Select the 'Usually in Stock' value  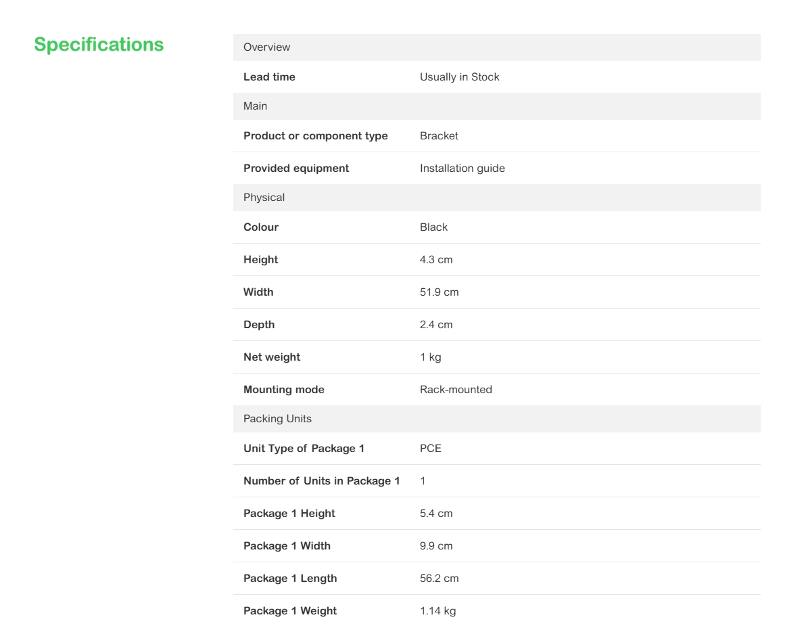point(459,77)
